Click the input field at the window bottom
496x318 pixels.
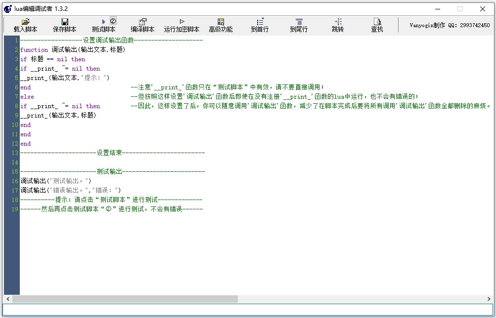[x=247, y=310]
